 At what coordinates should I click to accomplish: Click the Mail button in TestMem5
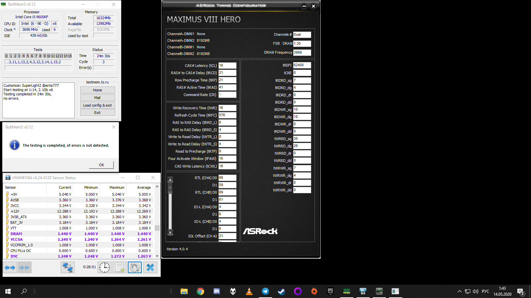pyautogui.click(x=98, y=98)
